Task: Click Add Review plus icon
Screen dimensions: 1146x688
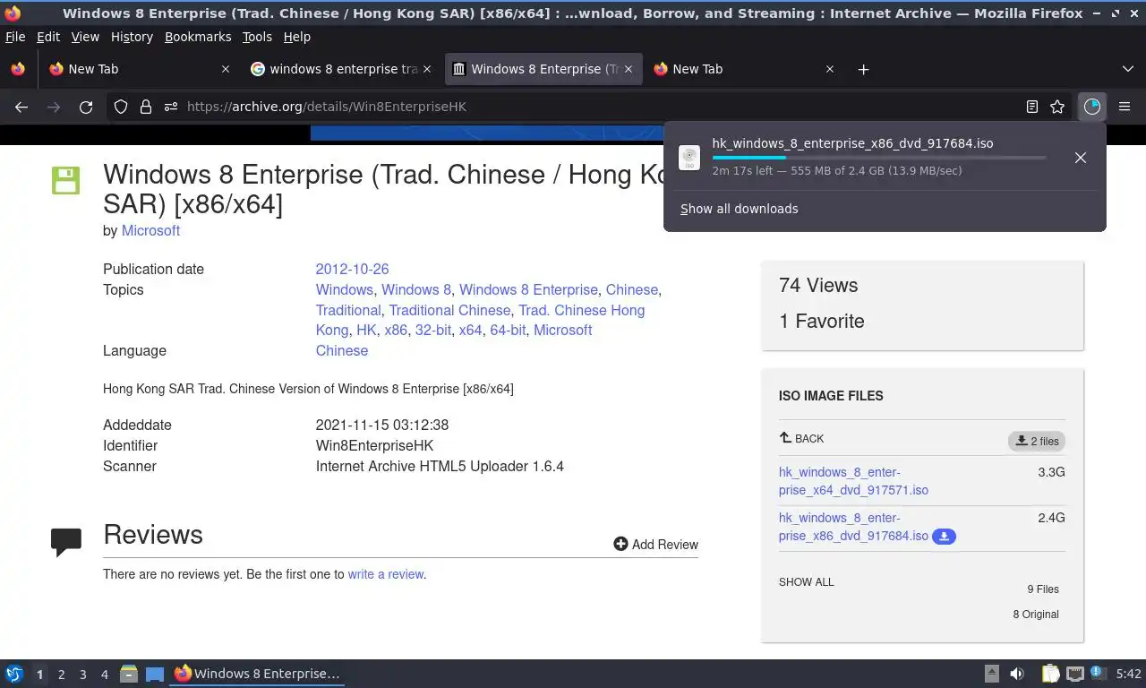Action: (620, 544)
